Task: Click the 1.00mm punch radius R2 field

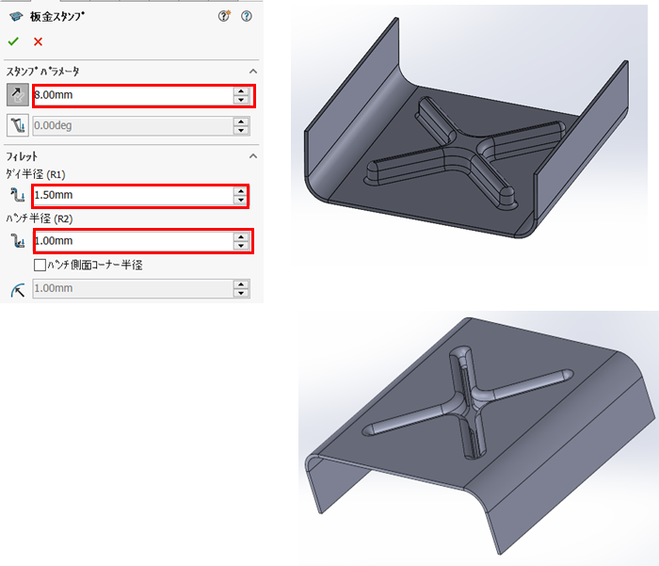Action: 132,242
